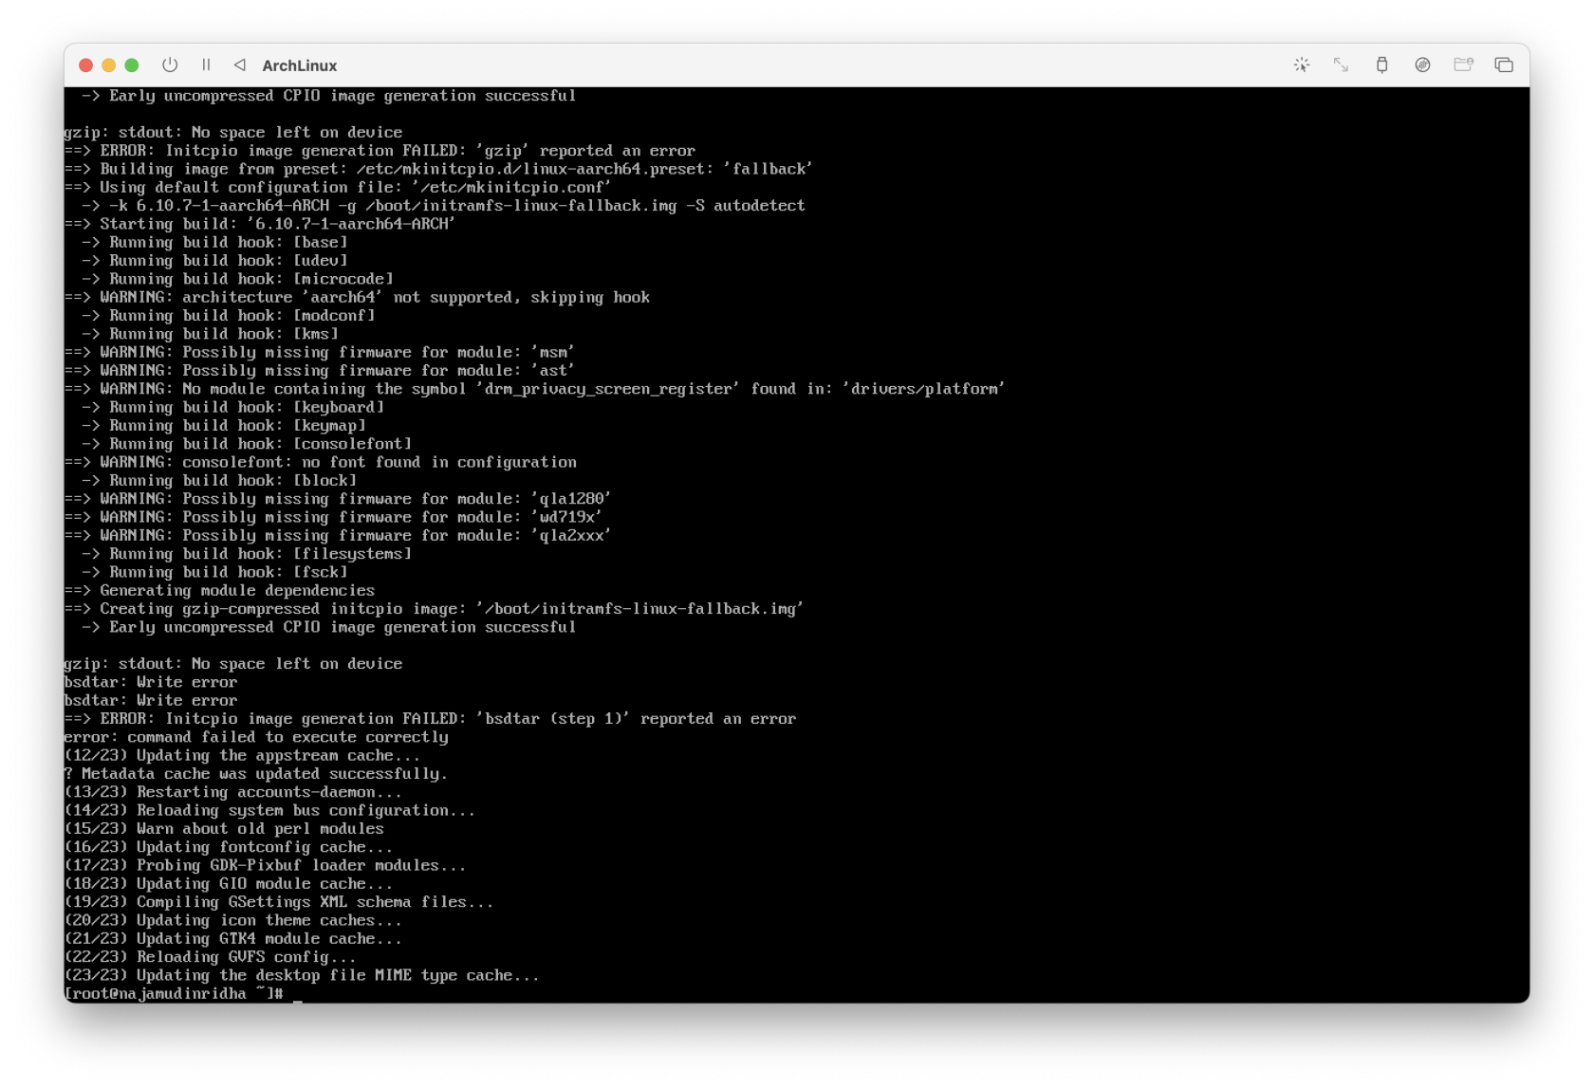Click "Running build hook: [keyboard]" line
The width and height of the screenshot is (1594, 1088).
[232, 407]
